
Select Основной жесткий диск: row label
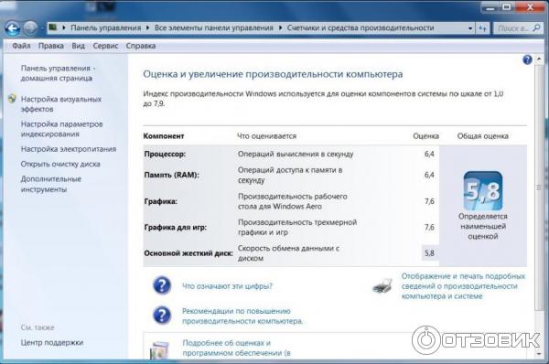[x=188, y=253]
